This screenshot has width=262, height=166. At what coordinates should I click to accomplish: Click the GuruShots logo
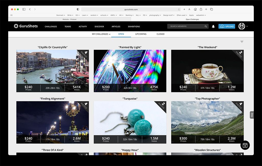[26, 26]
